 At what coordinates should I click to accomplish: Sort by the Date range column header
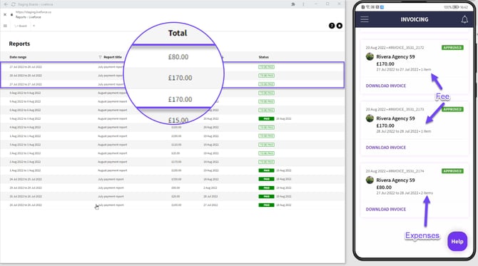18,57
